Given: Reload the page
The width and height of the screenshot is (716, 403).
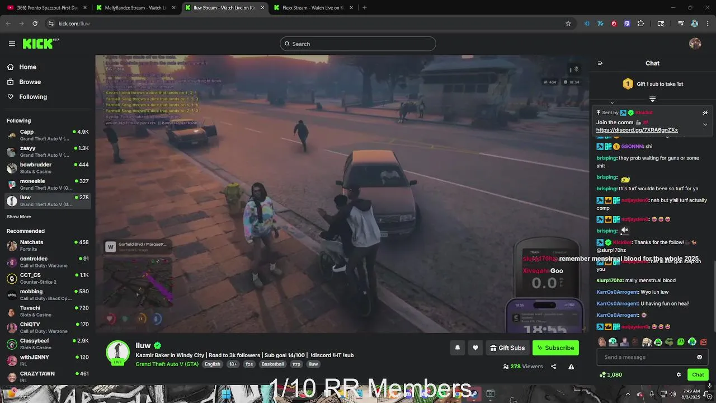Looking at the screenshot, I should tap(35, 24).
